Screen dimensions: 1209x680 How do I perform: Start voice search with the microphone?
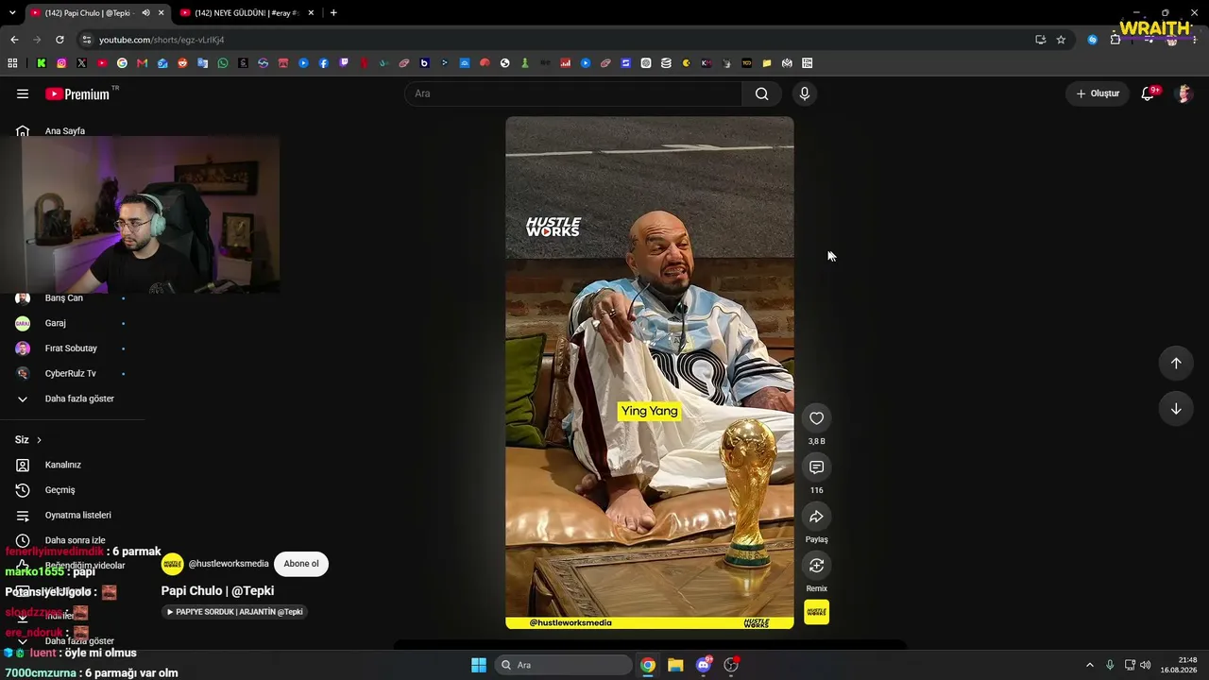pyautogui.click(x=805, y=93)
